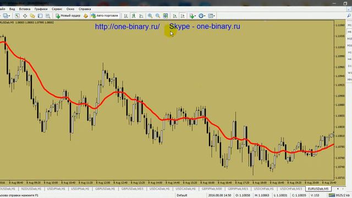Open the Окно menu

pyautogui.click(x=70, y=9)
